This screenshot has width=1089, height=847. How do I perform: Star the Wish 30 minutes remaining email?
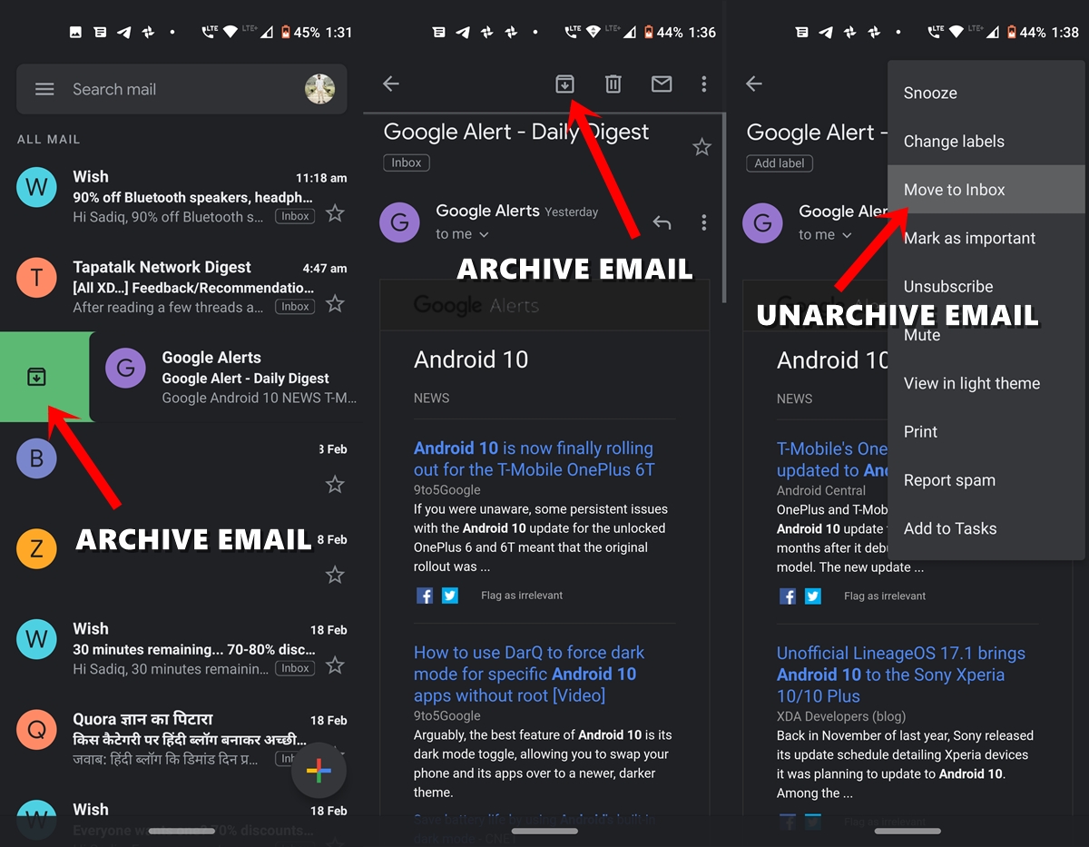pyautogui.click(x=335, y=665)
